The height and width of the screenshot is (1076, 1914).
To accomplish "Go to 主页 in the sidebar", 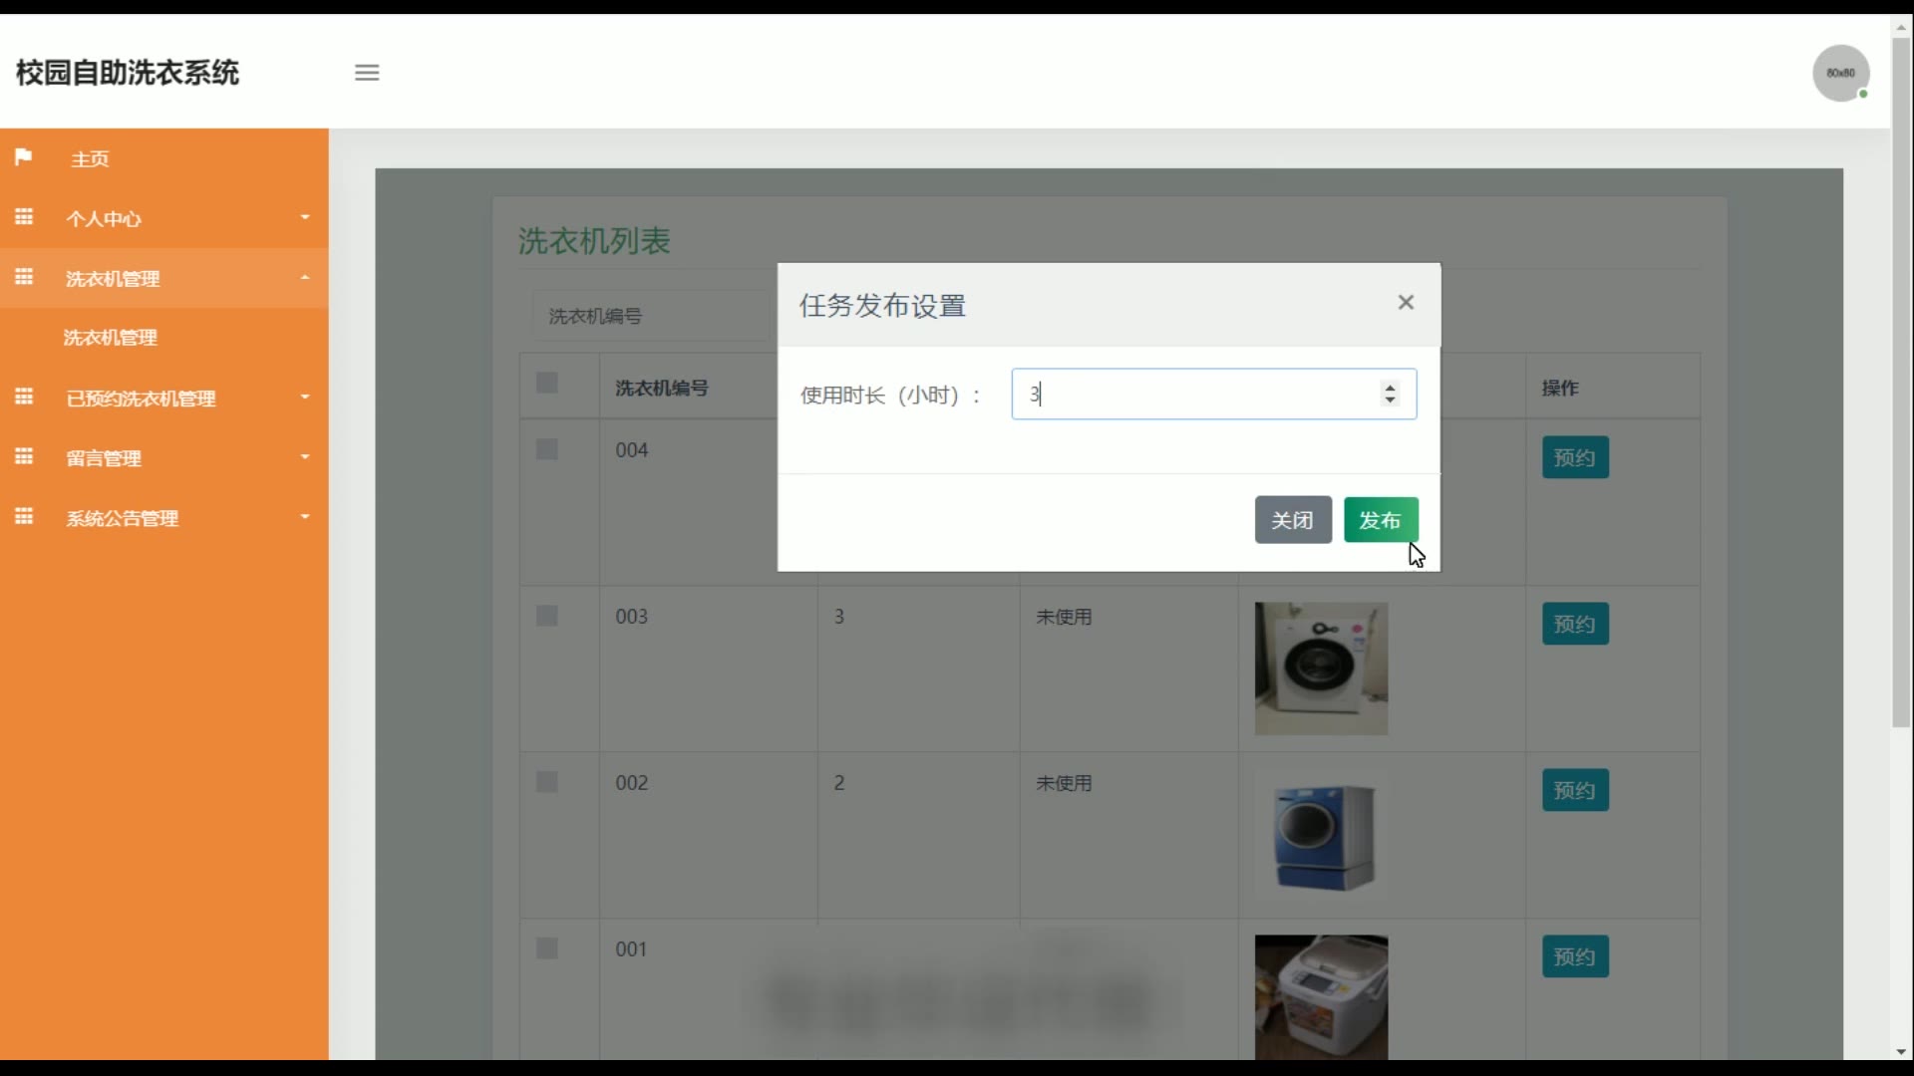I will pos(90,159).
